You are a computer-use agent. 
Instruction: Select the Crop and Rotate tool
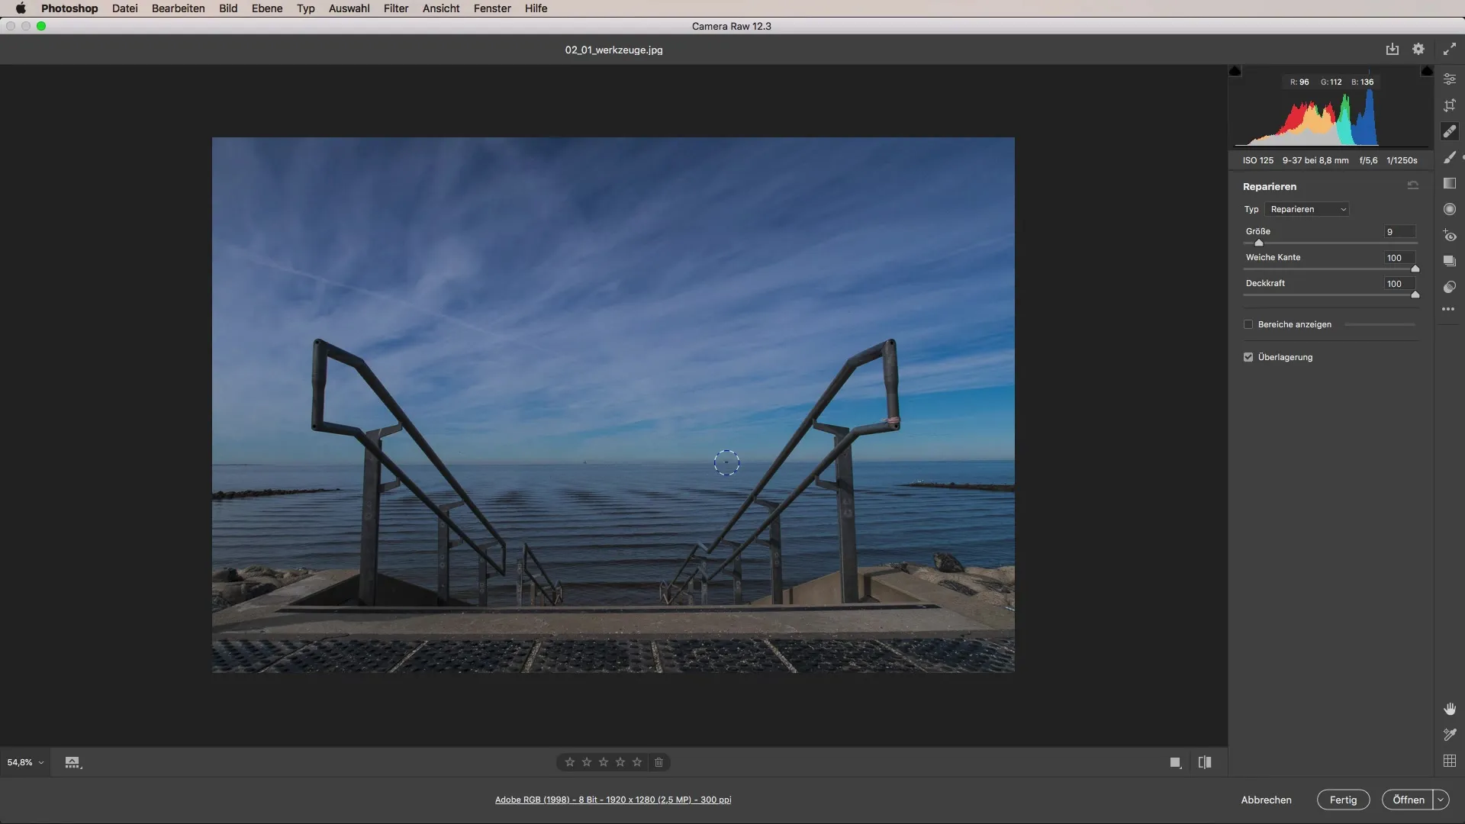(x=1450, y=105)
